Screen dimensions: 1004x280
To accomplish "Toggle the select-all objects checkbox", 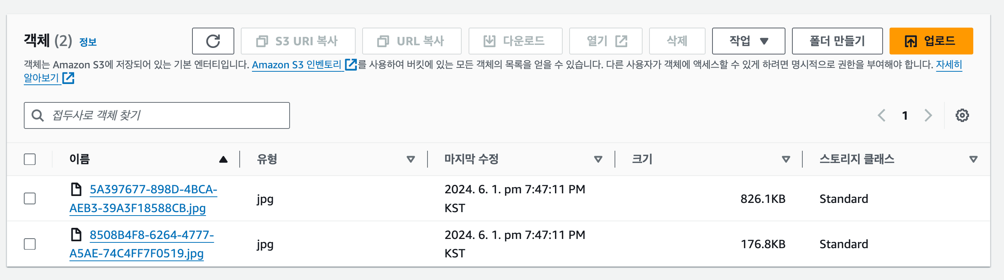I will pos(30,159).
